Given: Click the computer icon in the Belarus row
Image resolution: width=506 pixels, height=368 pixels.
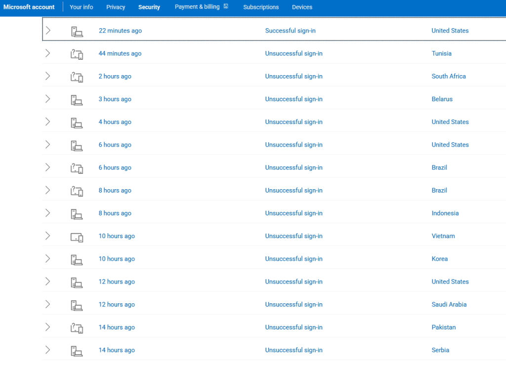Looking at the screenshot, I should pyautogui.click(x=77, y=99).
